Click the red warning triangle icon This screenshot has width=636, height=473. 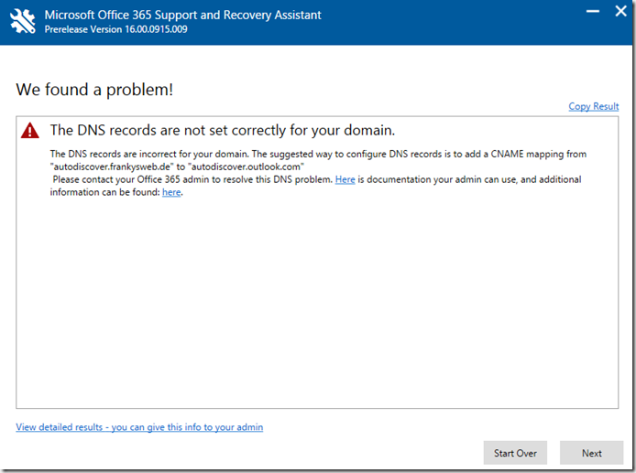(30, 131)
